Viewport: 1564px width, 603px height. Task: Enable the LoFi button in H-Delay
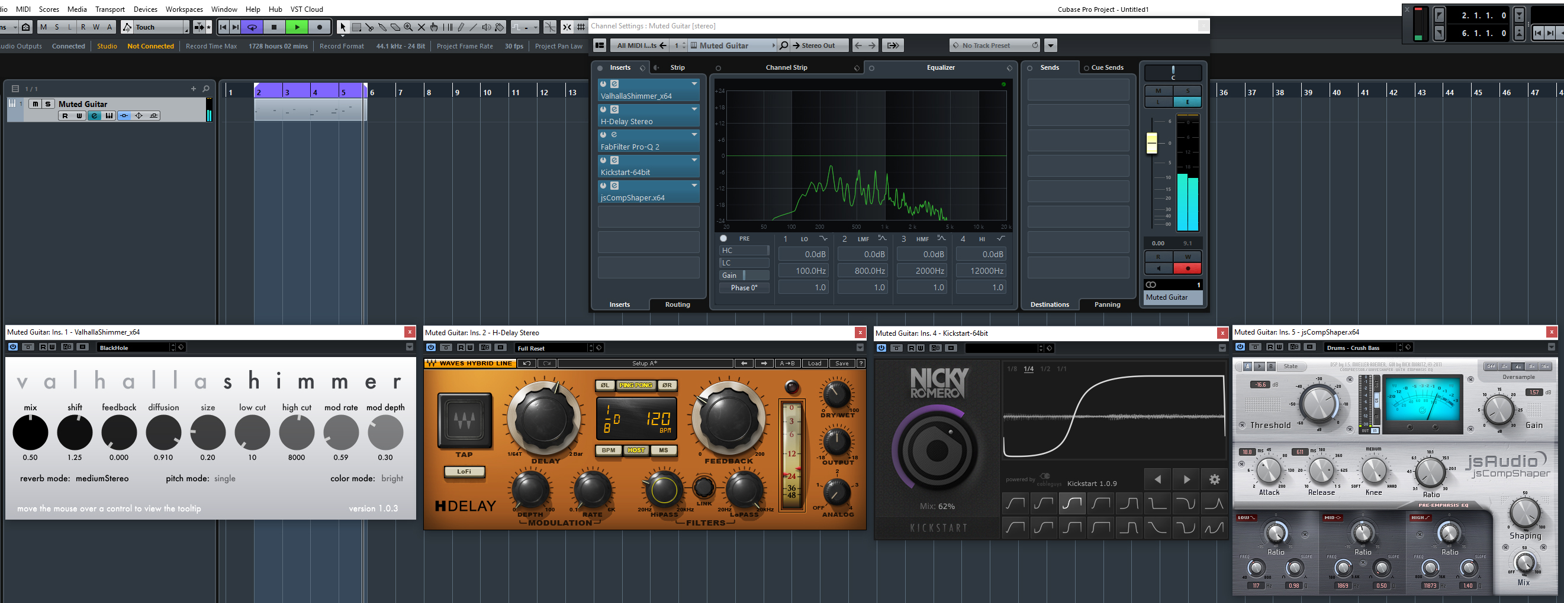464,472
